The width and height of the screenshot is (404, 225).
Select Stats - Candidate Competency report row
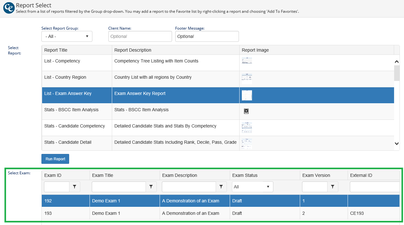pos(75,126)
